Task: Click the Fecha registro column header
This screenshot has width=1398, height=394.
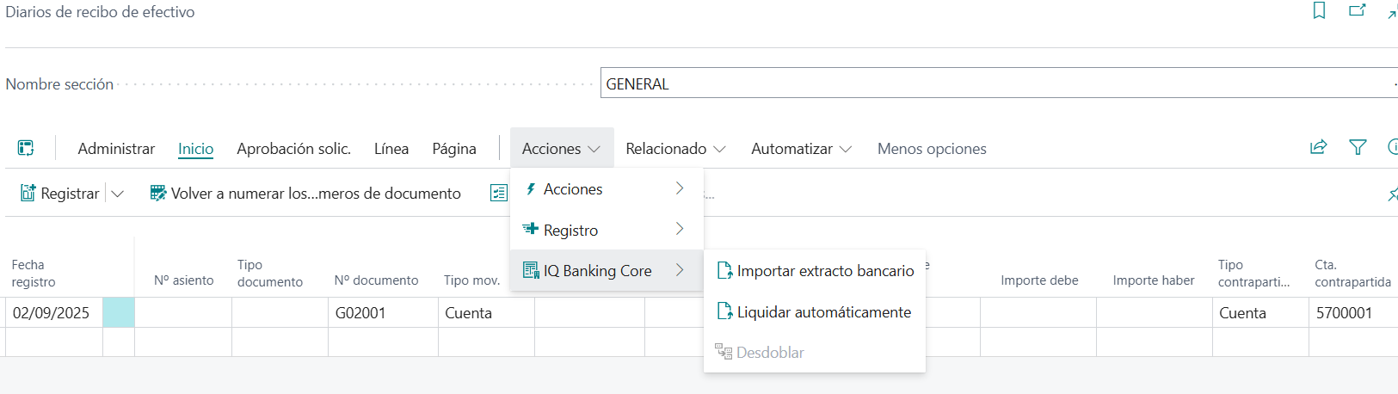Action: (34, 273)
